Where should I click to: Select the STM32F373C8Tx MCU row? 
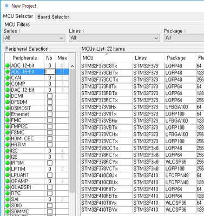tap(142, 66)
